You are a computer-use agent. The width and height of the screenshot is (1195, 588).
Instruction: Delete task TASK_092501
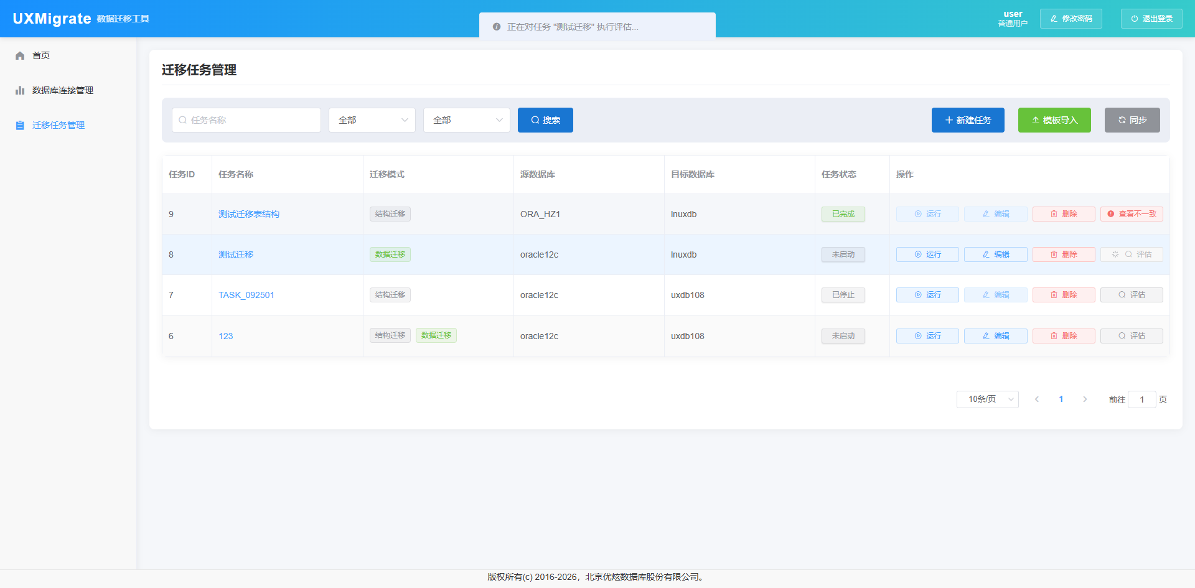click(1063, 295)
